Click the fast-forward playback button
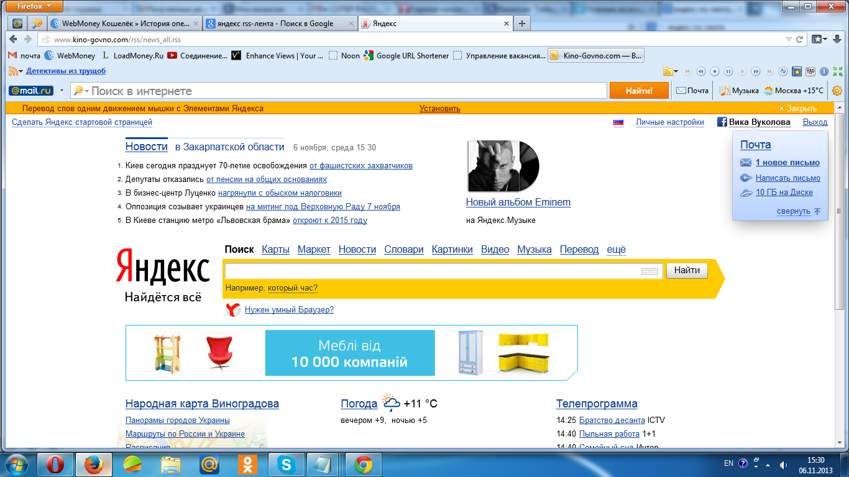The width and height of the screenshot is (849, 477). [x=756, y=71]
